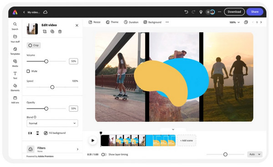Screen dimensions: 273x167
Task: Open the Text tool in the sidebar
Action: pyautogui.click(x=15, y=75)
